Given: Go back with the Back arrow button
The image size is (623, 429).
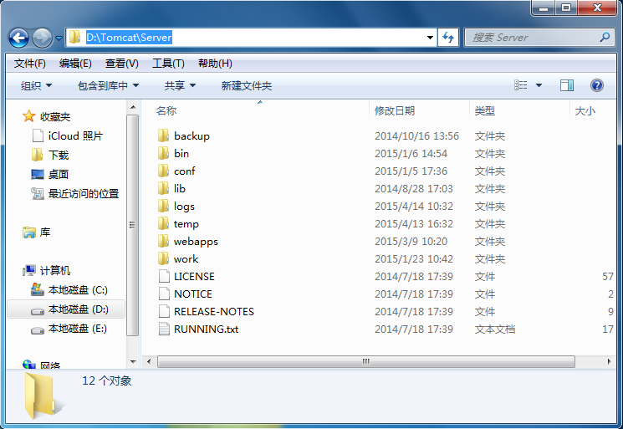Looking at the screenshot, I should 18,38.
